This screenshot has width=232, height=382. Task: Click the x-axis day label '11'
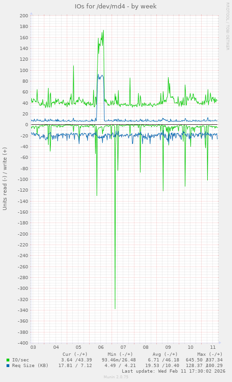pos(213,347)
